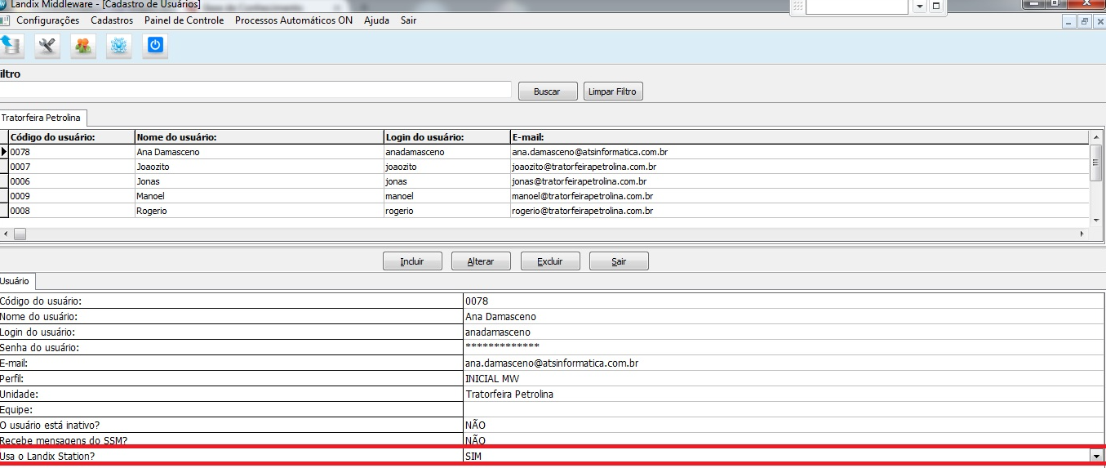Select the row with code 0007

point(544,167)
